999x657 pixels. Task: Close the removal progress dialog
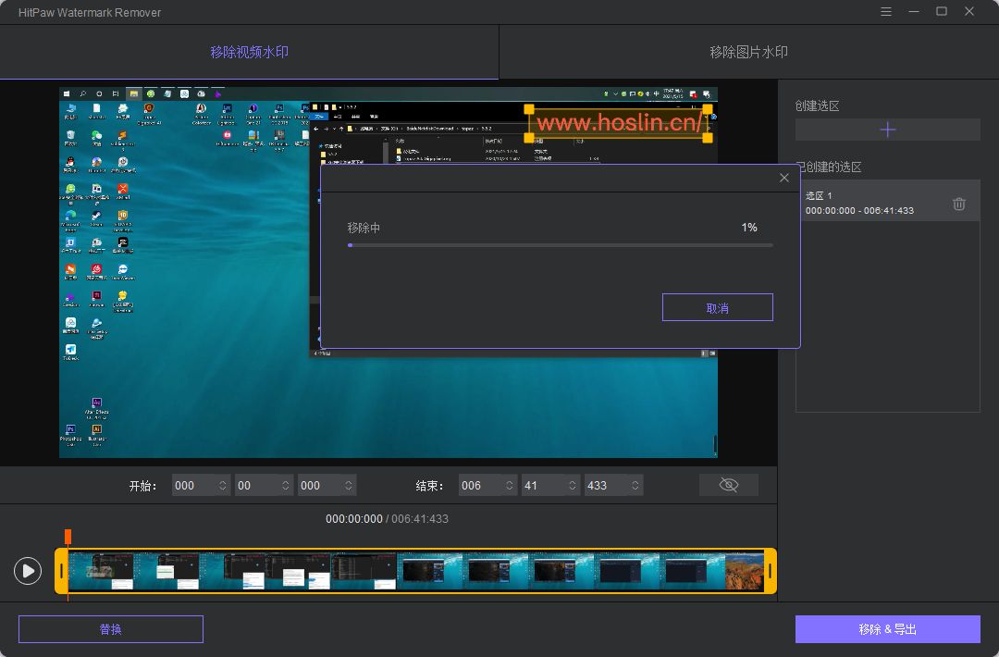[784, 178]
